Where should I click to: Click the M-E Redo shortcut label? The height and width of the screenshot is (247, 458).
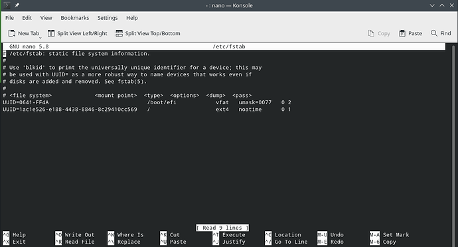coord(331,242)
